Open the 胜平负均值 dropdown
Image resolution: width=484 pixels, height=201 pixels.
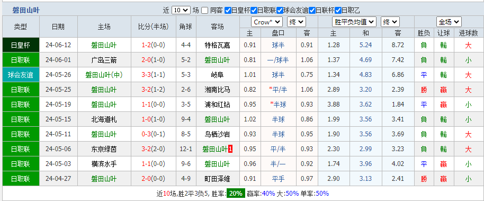[354, 22]
